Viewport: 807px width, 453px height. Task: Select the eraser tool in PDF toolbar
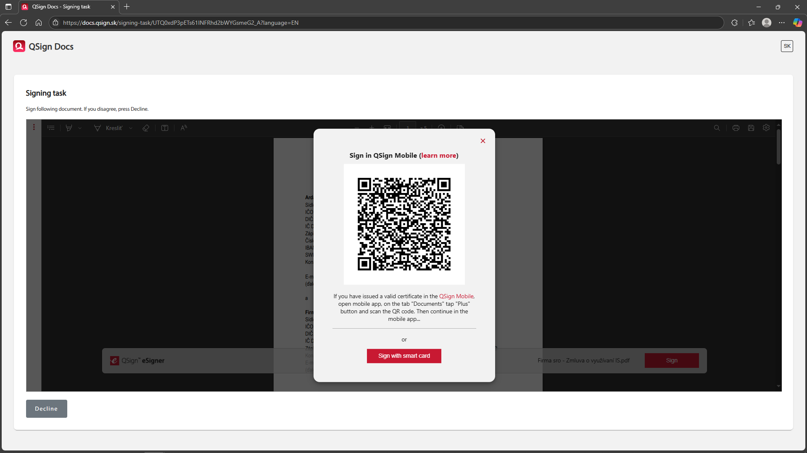(x=146, y=128)
